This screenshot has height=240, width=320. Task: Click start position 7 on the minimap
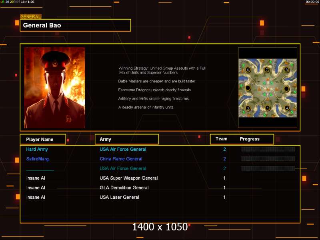pyautogui.click(x=266, y=70)
